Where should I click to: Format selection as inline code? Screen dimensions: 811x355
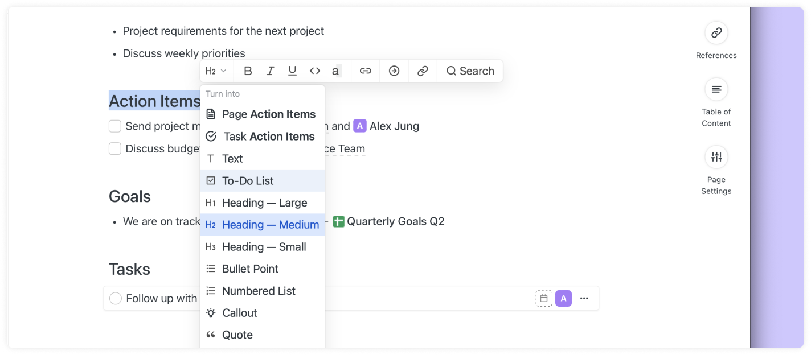tap(315, 71)
